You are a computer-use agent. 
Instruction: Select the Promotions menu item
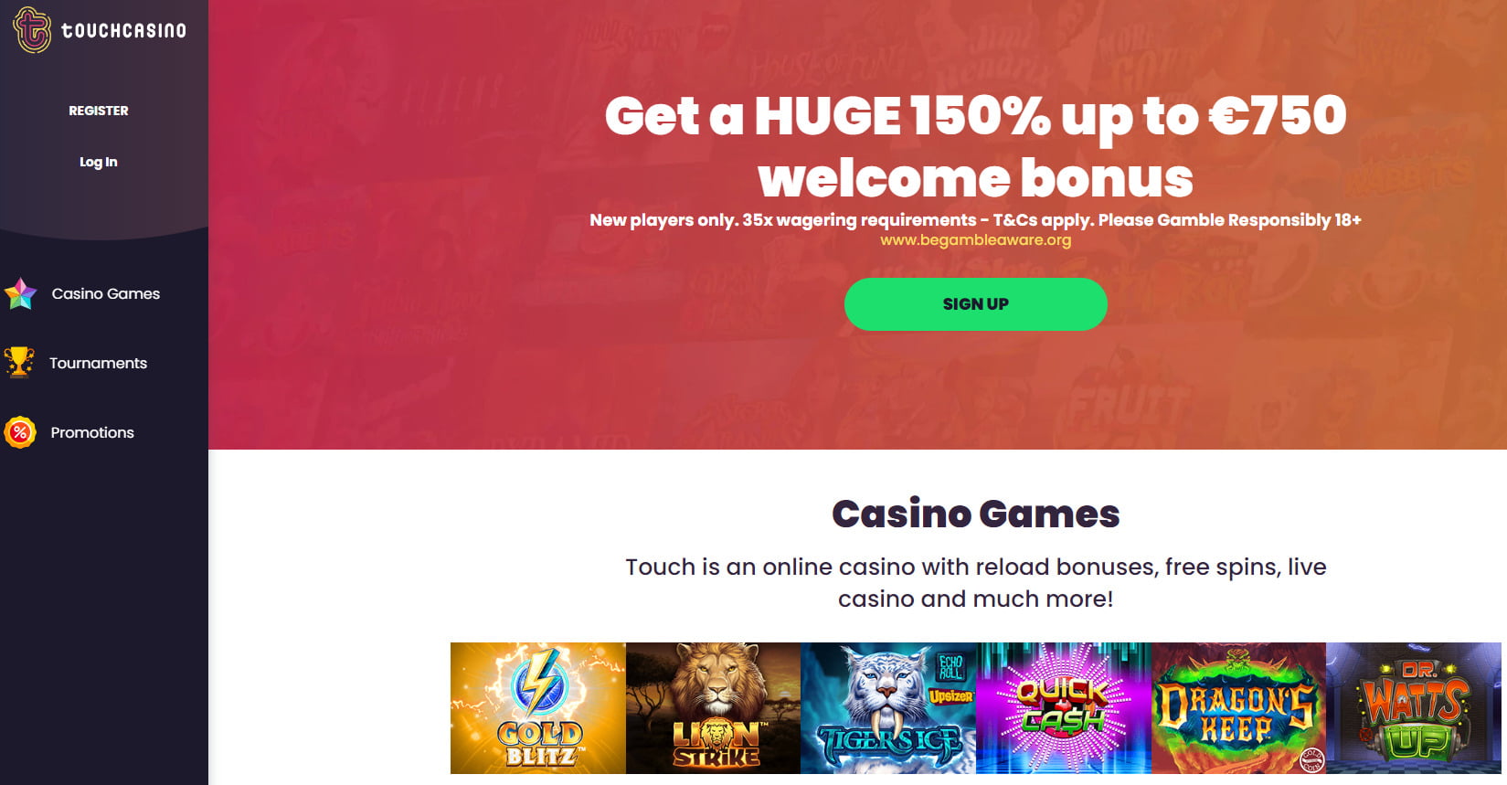[92, 432]
